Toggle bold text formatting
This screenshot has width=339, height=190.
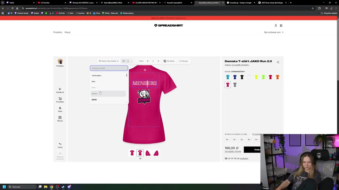[x=148, y=61]
